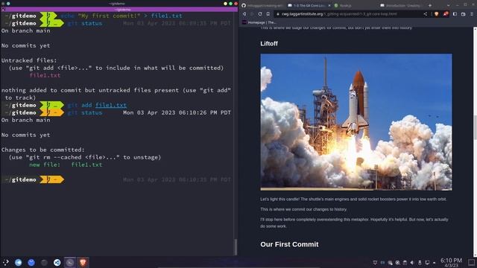Open the dark gray round taskbar app

click(x=44, y=262)
